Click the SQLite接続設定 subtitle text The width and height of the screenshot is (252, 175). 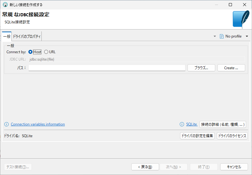(17, 22)
